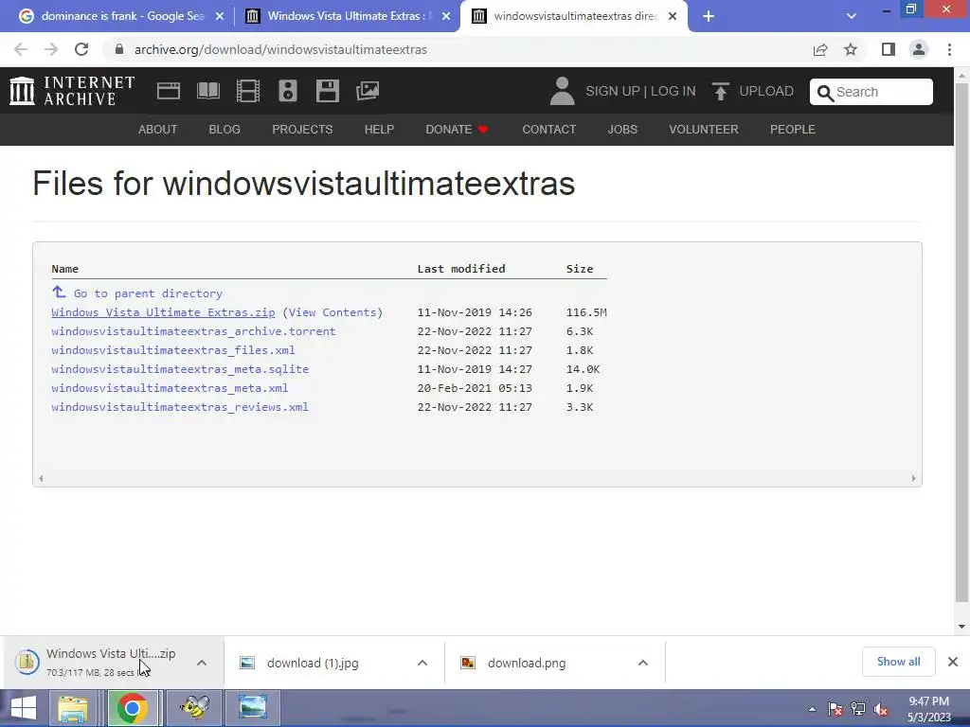
Task: Click the browser forward arrow
Action: (51, 49)
